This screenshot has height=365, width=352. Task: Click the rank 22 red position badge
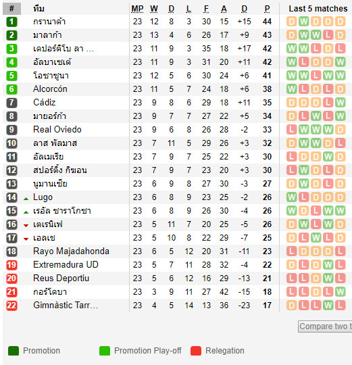pos(11,305)
